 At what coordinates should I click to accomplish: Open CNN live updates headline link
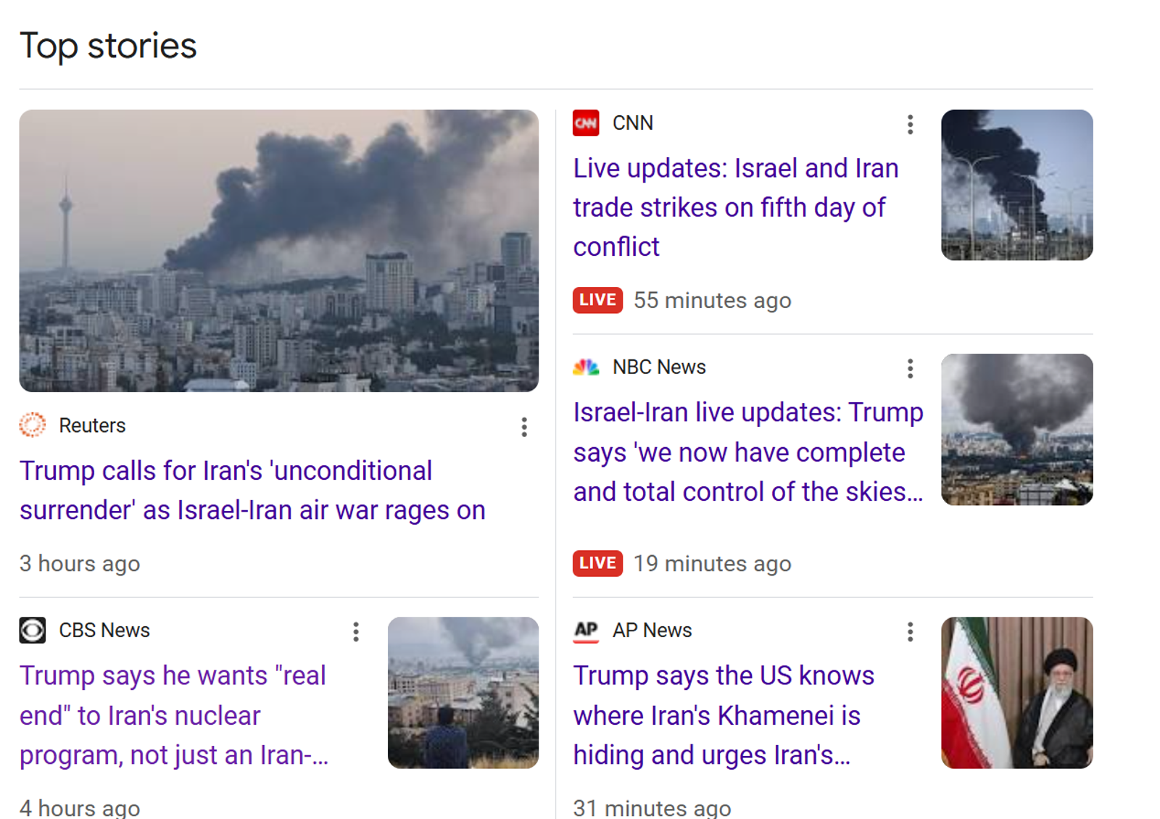point(736,207)
